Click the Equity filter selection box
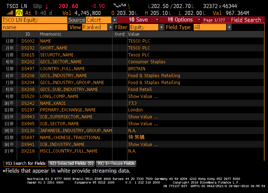 (x=144, y=27)
